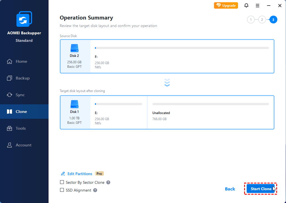Switch to the Sync section
Viewport: 286px width, 203px height.
pos(20,95)
